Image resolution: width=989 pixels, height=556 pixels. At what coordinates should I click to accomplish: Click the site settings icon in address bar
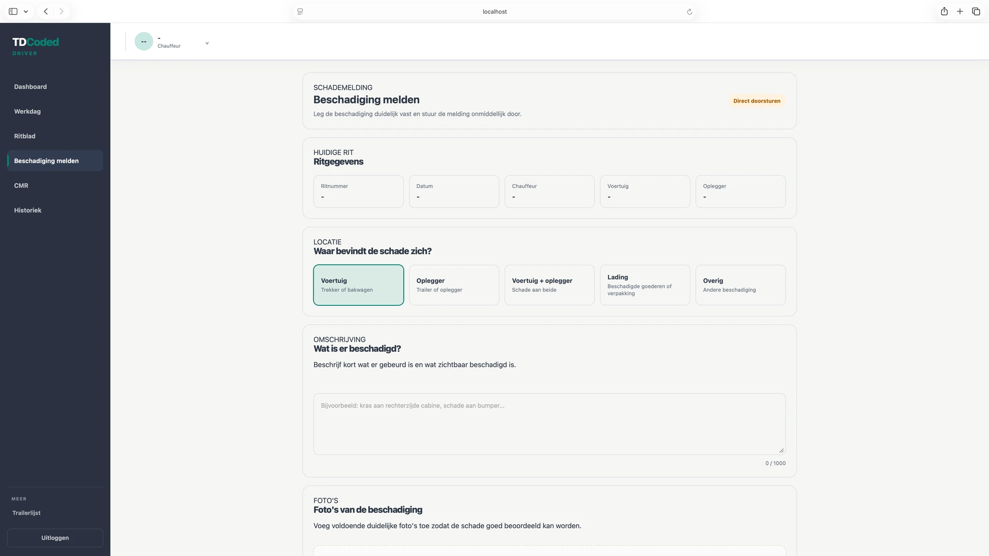click(300, 11)
